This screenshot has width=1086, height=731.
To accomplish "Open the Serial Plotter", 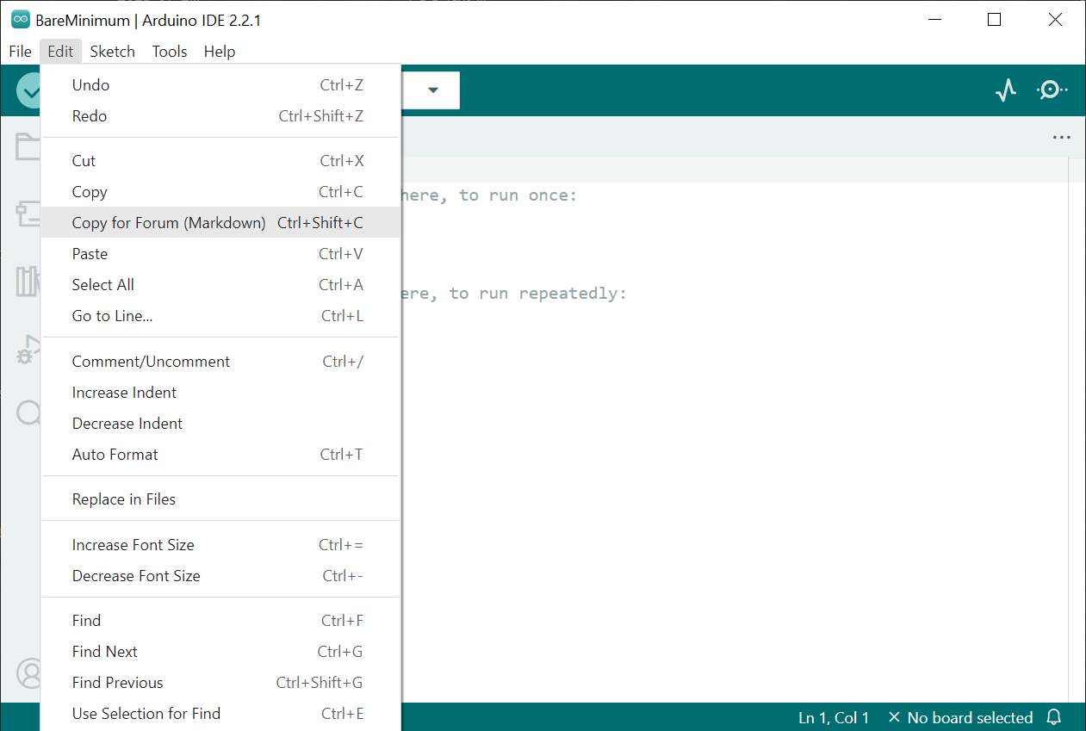I will pyautogui.click(x=1006, y=90).
